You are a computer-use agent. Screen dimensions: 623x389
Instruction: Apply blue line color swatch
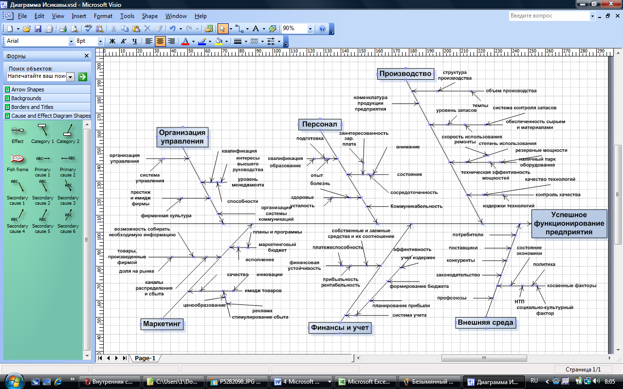point(202,41)
